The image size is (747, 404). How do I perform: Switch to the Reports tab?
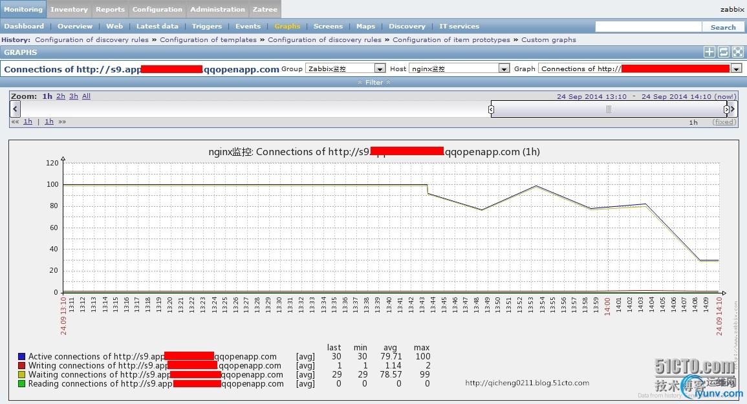coord(110,9)
